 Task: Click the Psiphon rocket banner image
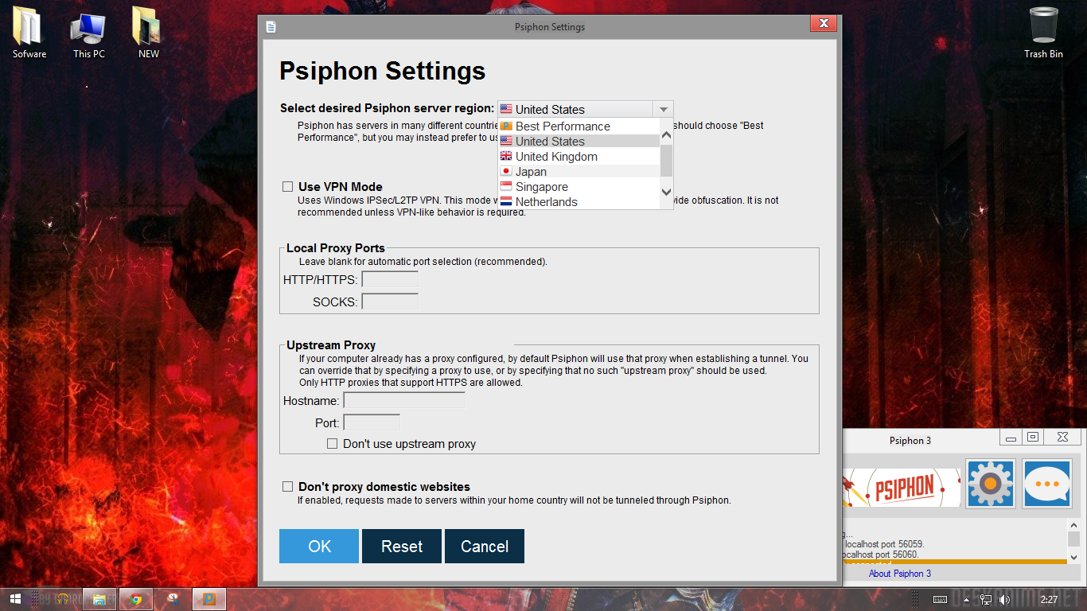pyautogui.click(x=902, y=487)
